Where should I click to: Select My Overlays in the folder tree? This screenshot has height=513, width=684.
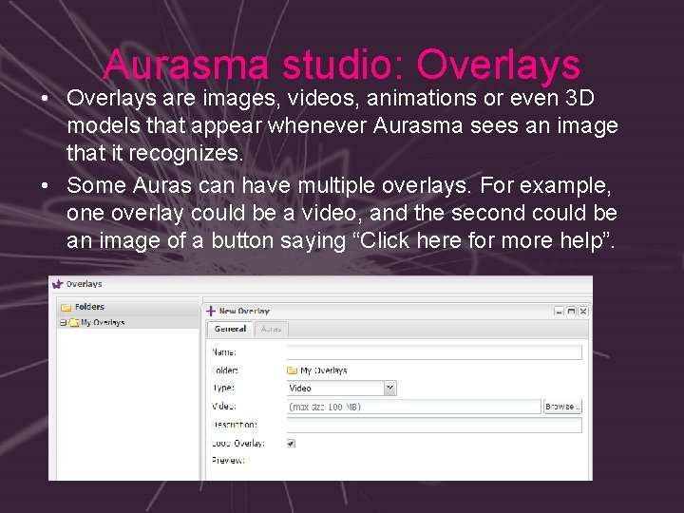[103, 323]
